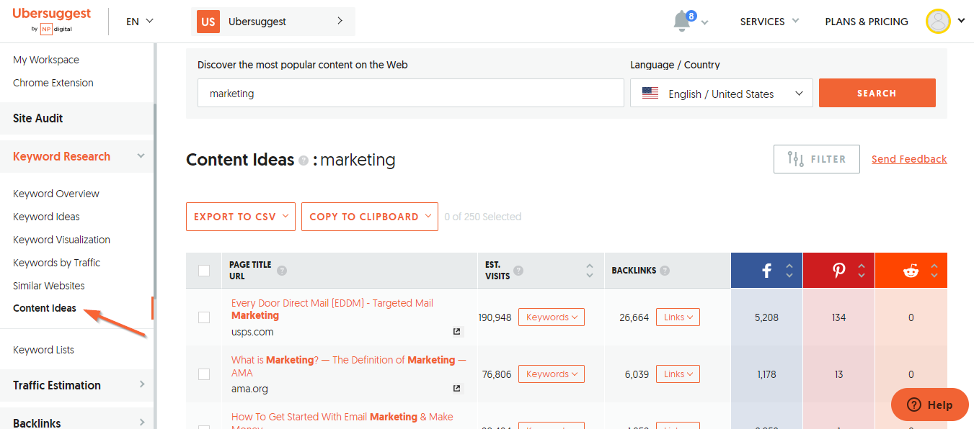Click the 6,039 backlinks value

pyautogui.click(x=637, y=374)
